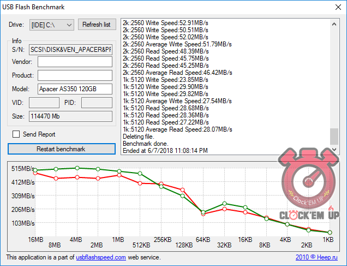Select the Product input field

point(75,75)
